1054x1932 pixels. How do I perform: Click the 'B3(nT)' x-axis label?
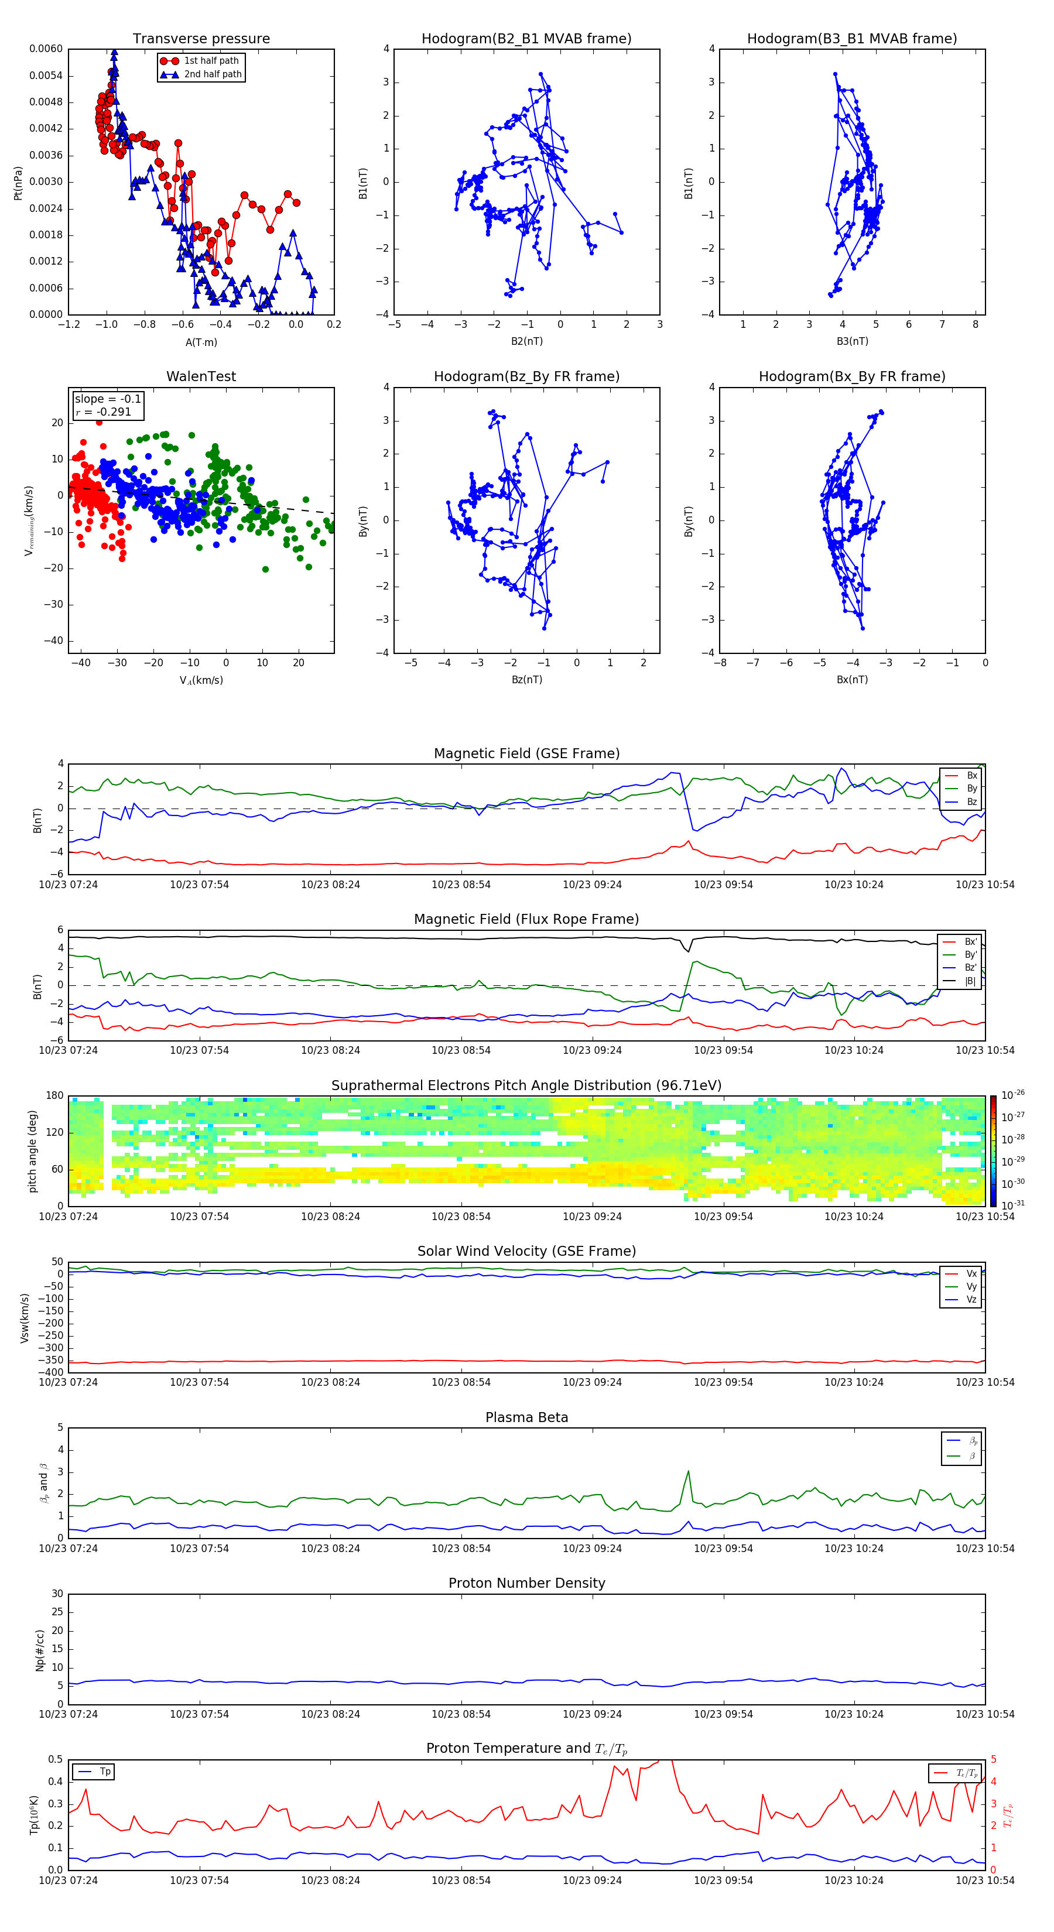click(x=852, y=341)
